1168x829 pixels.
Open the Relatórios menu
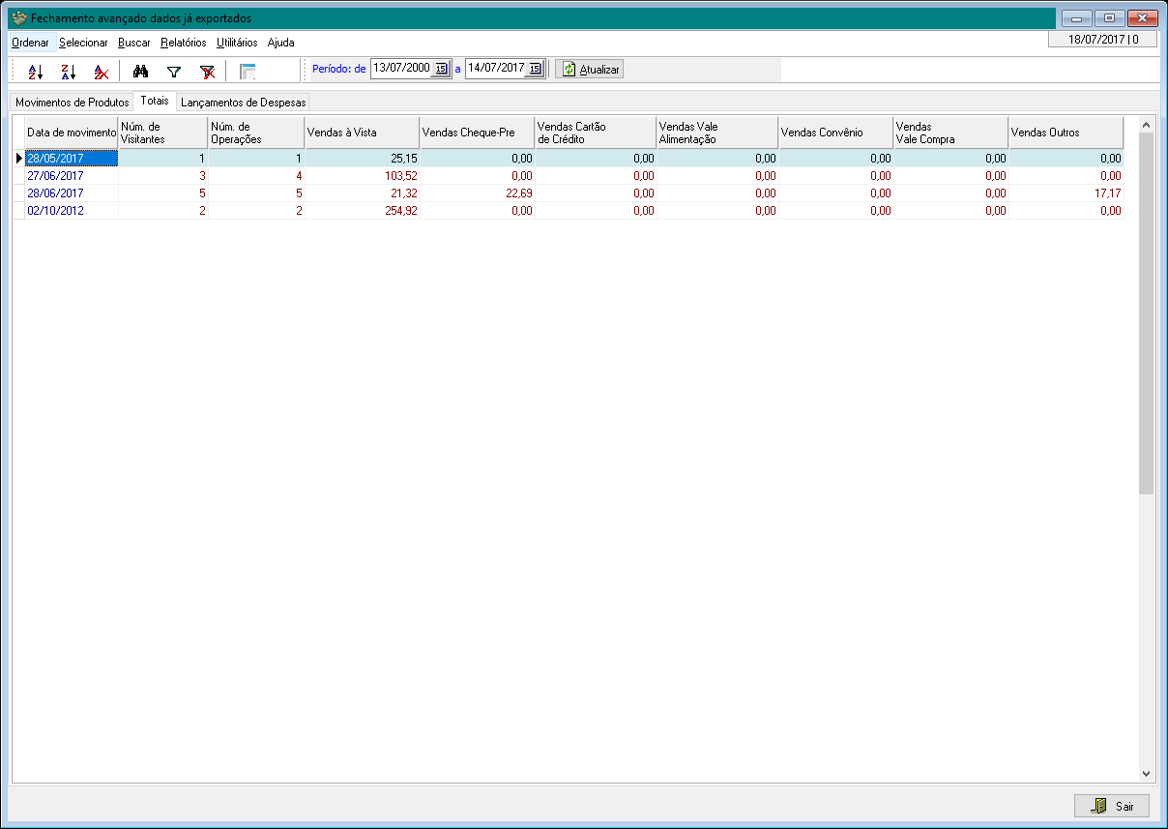click(x=184, y=43)
